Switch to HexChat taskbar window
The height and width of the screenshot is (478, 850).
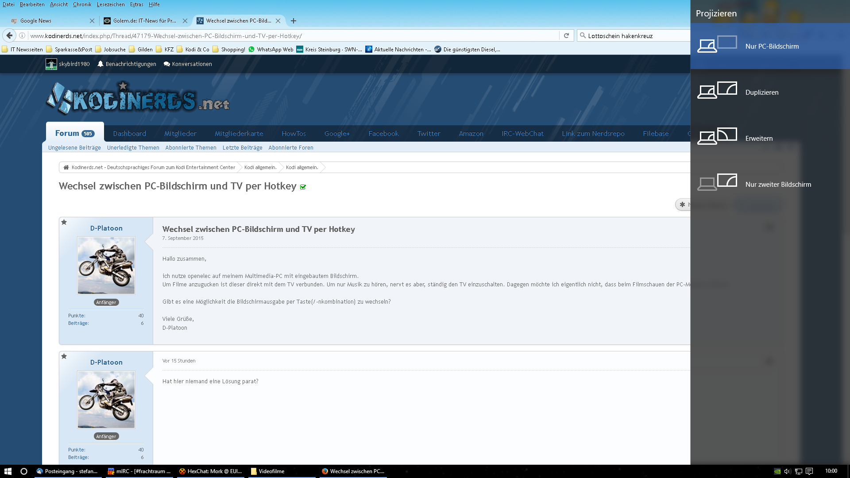[x=211, y=471]
